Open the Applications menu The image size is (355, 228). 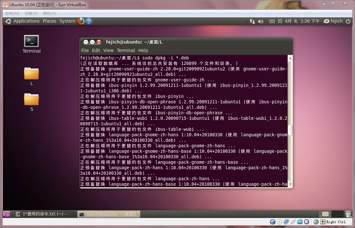27,21
